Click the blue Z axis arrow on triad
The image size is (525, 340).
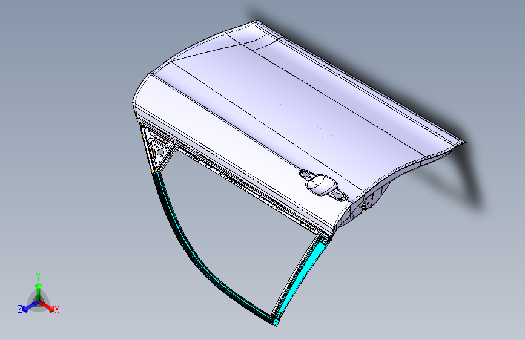pos(31,307)
